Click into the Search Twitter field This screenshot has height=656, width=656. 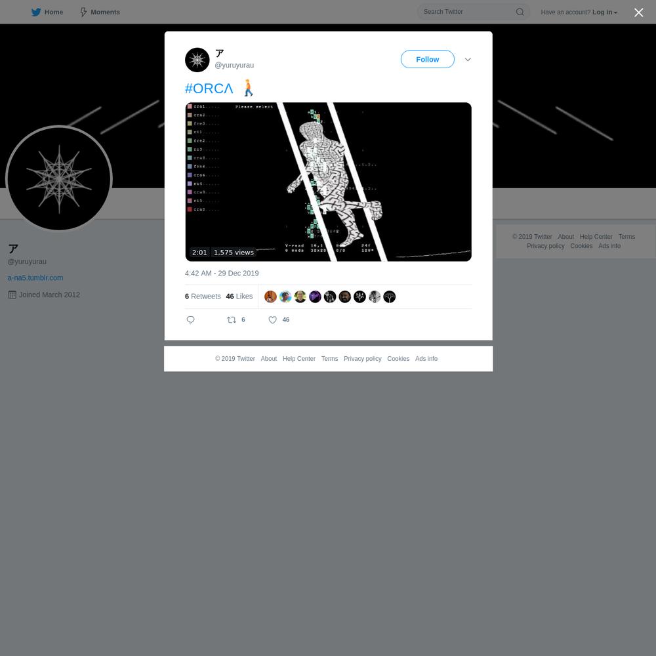[x=468, y=12]
